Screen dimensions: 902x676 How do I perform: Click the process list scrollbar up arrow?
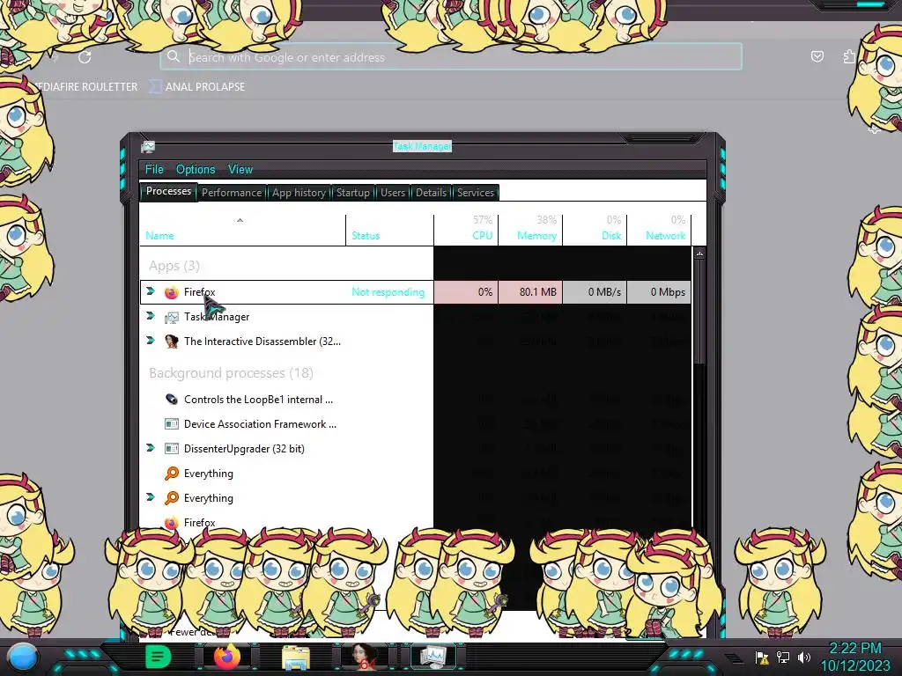coord(699,253)
